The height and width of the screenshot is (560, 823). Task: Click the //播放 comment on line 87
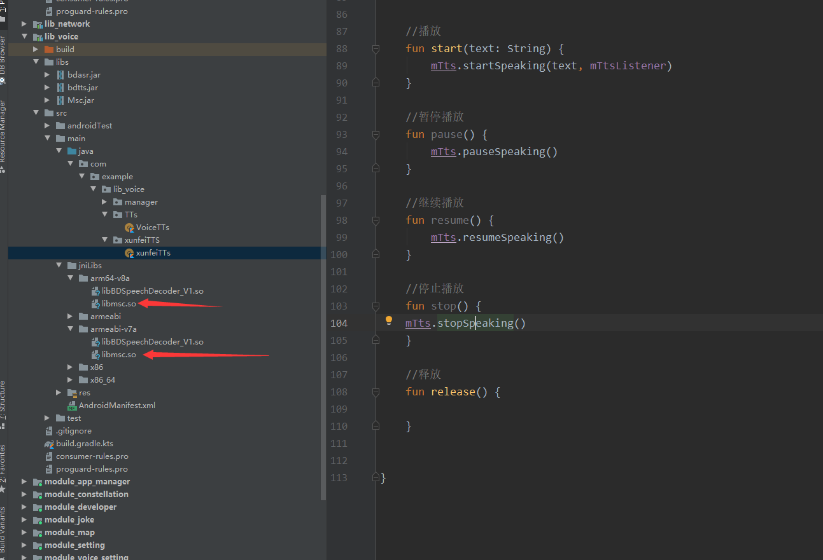[x=423, y=31]
